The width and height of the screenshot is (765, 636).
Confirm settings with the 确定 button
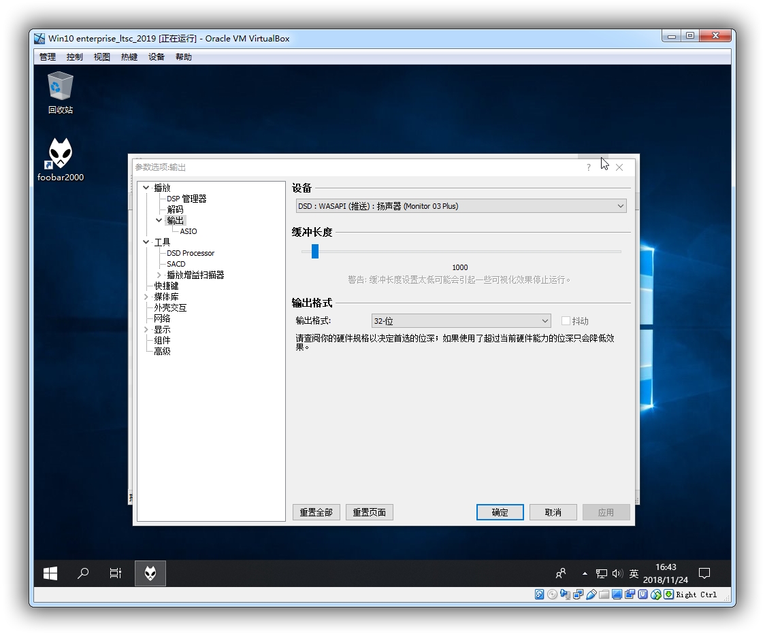(x=500, y=512)
